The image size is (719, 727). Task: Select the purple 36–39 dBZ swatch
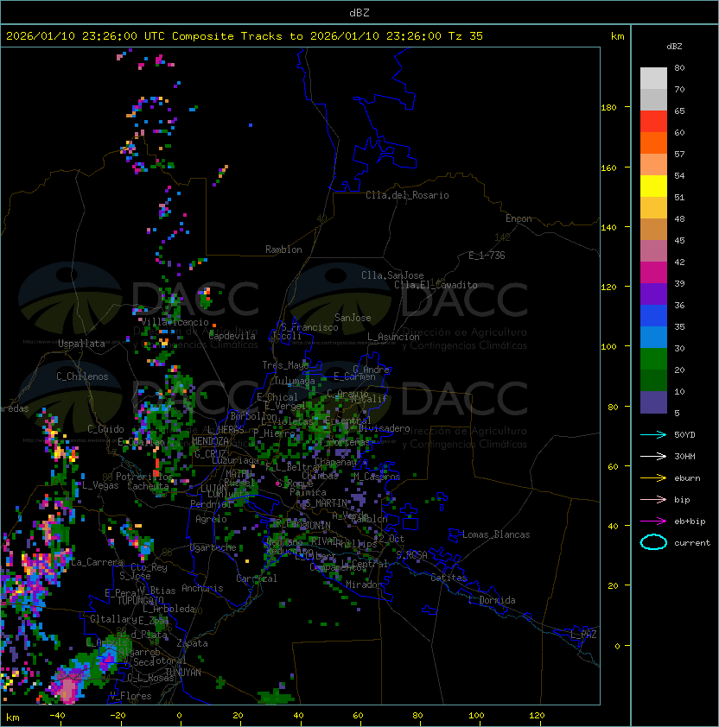[653, 294]
